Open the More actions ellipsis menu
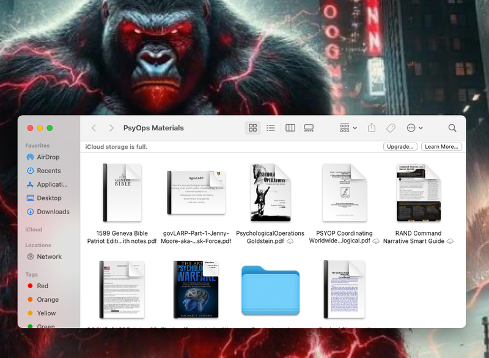The height and width of the screenshot is (358, 489). pyautogui.click(x=414, y=128)
